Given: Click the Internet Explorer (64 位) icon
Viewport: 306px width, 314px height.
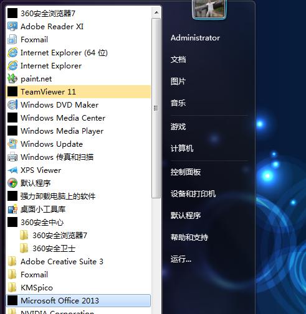Looking at the screenshot, I should coord(12,53).
